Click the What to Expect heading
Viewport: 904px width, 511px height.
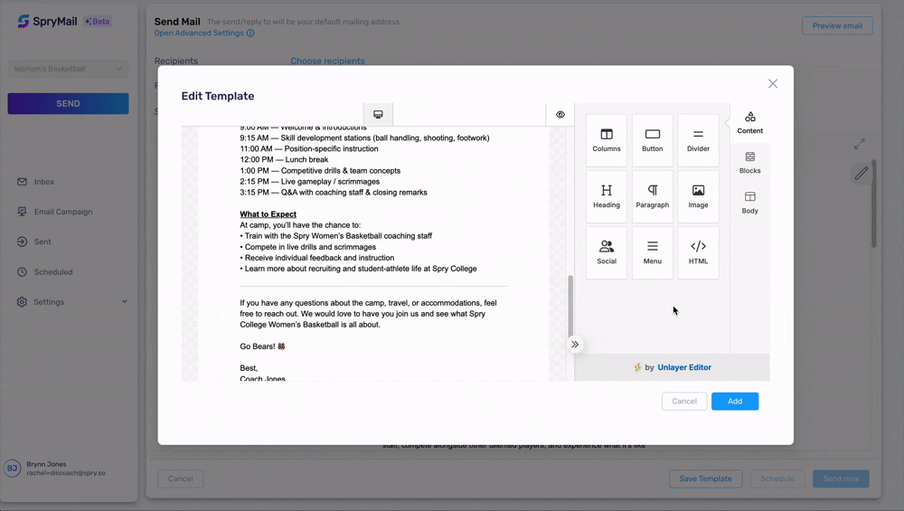click(x=268, y=214)
